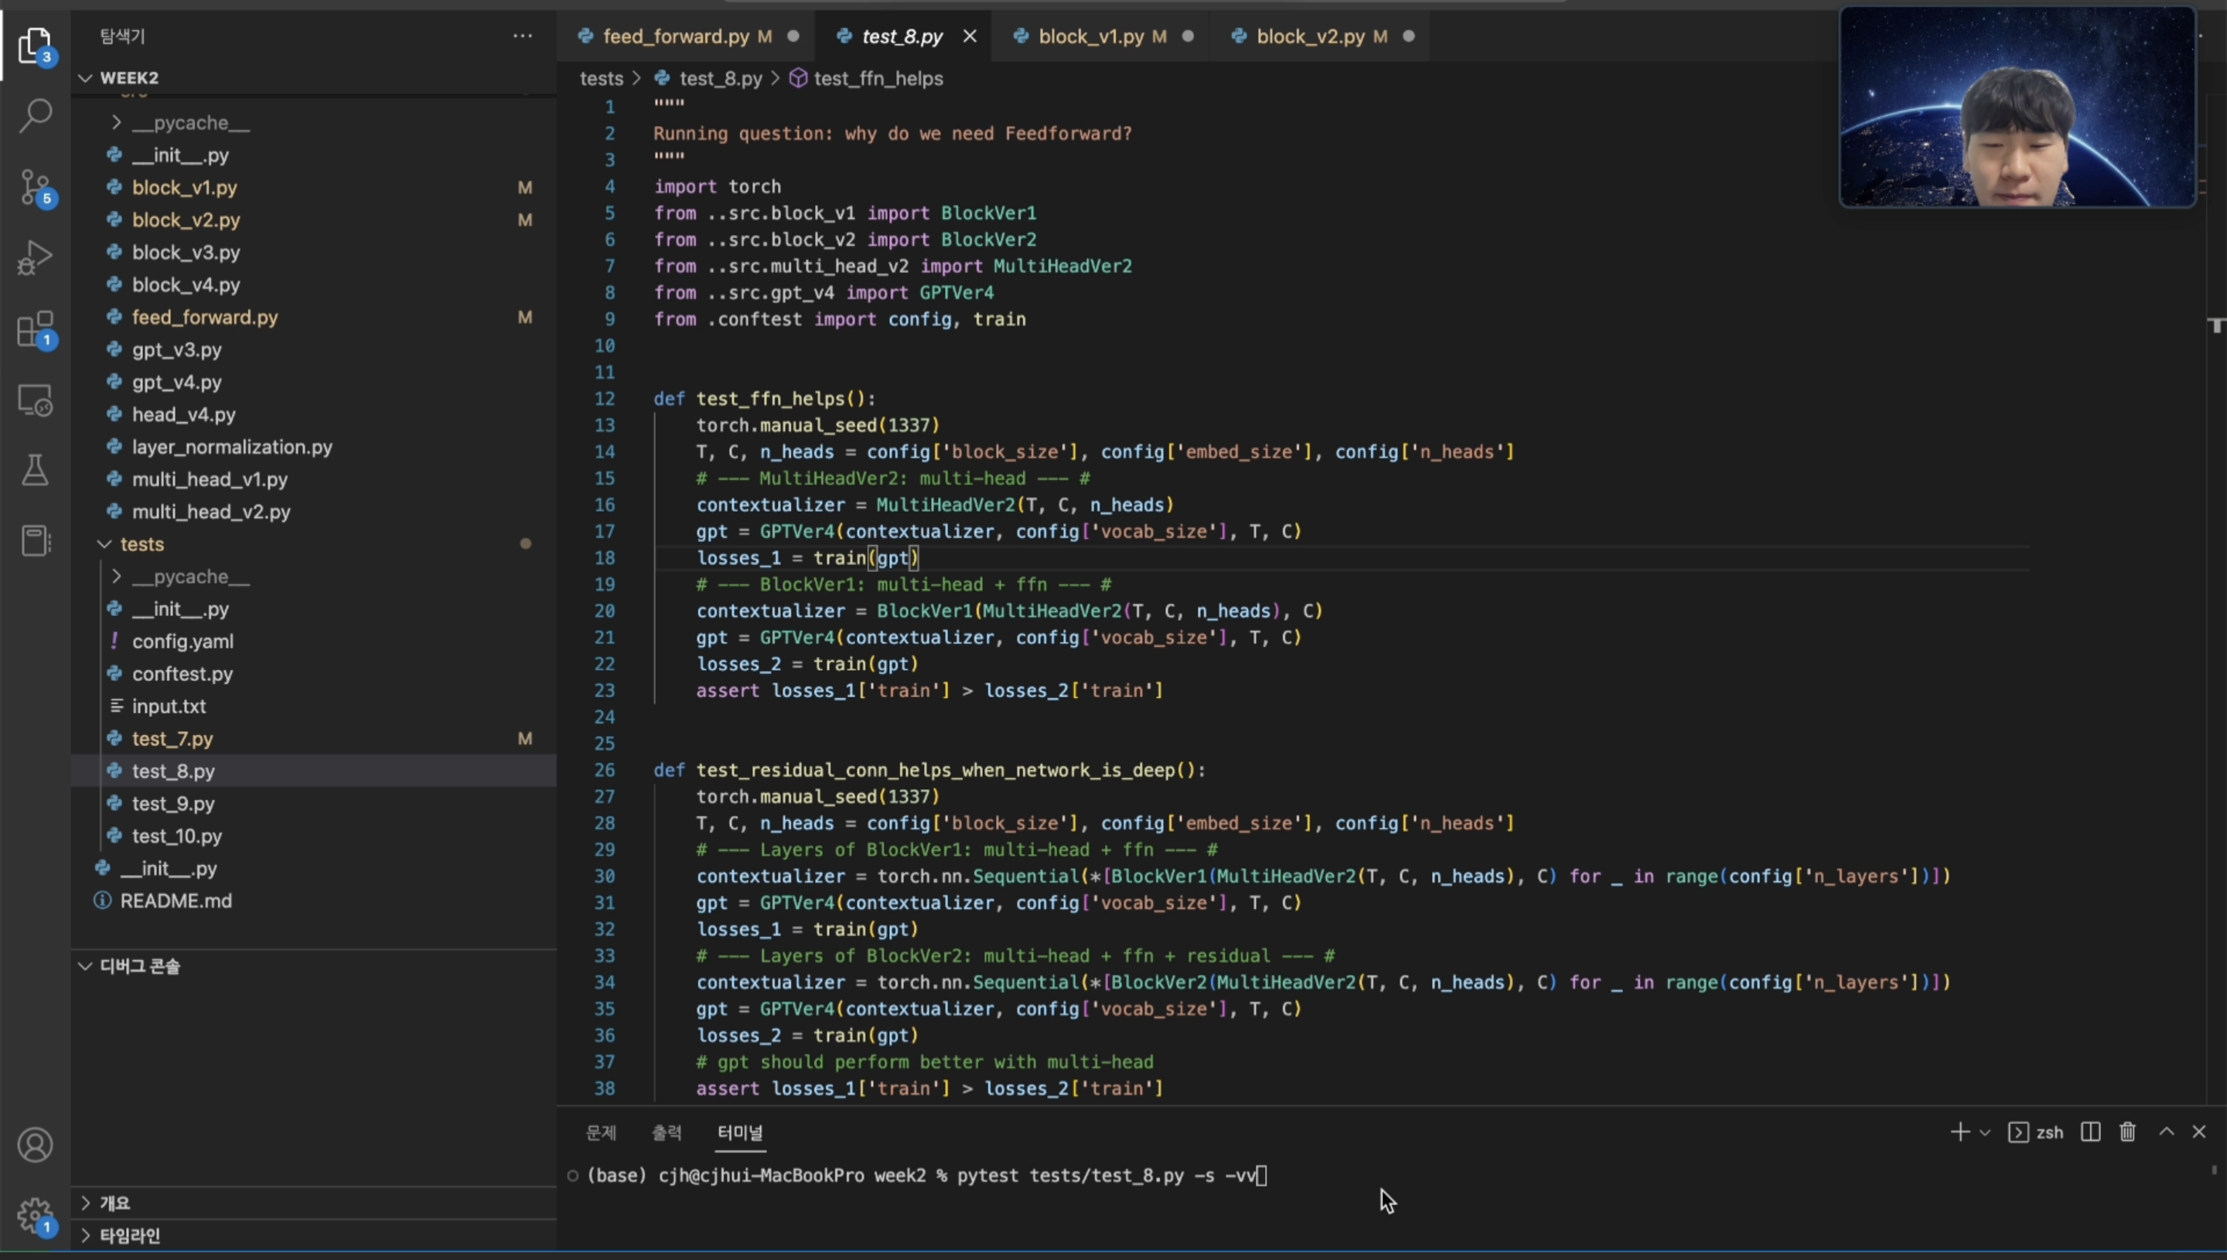This screenshot has width=2227, height=1260.
Task: Collapse the tests folder
Action: click(313, 544)
